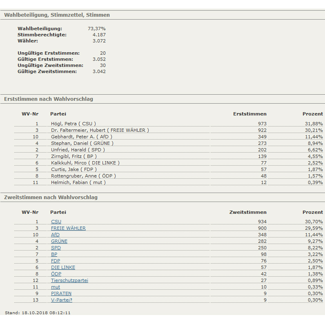This screenshot has width=325, height=324.
Task: Open the ÖDP party link
Action: click(56, 274)
